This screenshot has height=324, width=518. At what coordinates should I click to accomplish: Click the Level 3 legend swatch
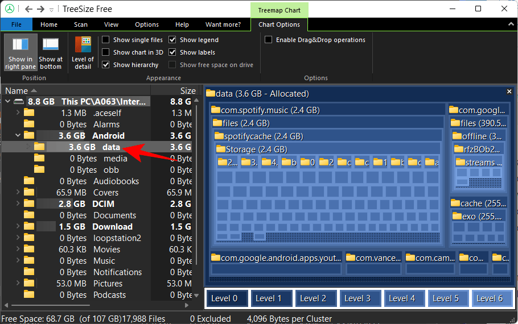point(360,298)
